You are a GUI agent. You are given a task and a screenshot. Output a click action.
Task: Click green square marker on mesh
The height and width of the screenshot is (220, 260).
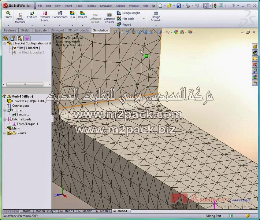point(147,56)
